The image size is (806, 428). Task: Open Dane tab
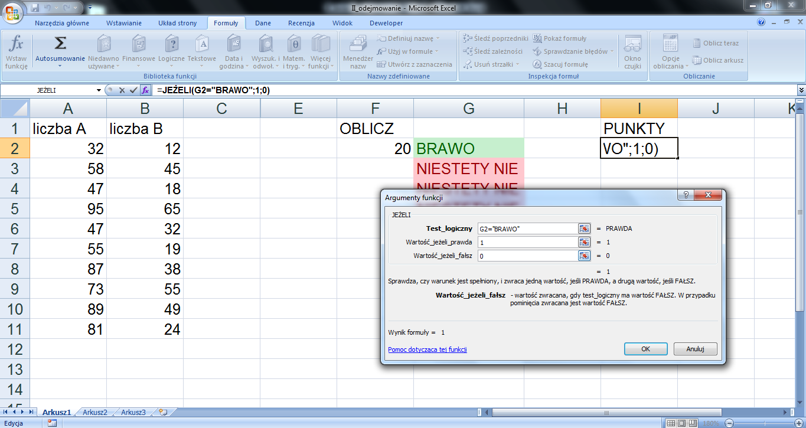tap(263, 23)
